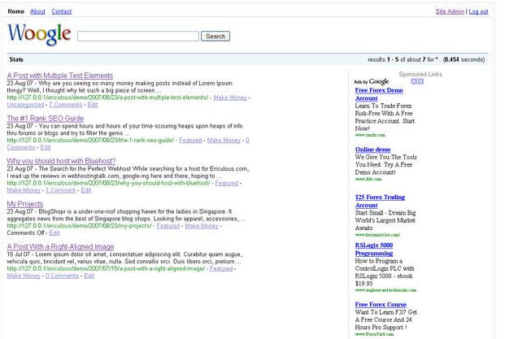Click the Log out link
Screen dimensions: 505x339
[478, 11]
